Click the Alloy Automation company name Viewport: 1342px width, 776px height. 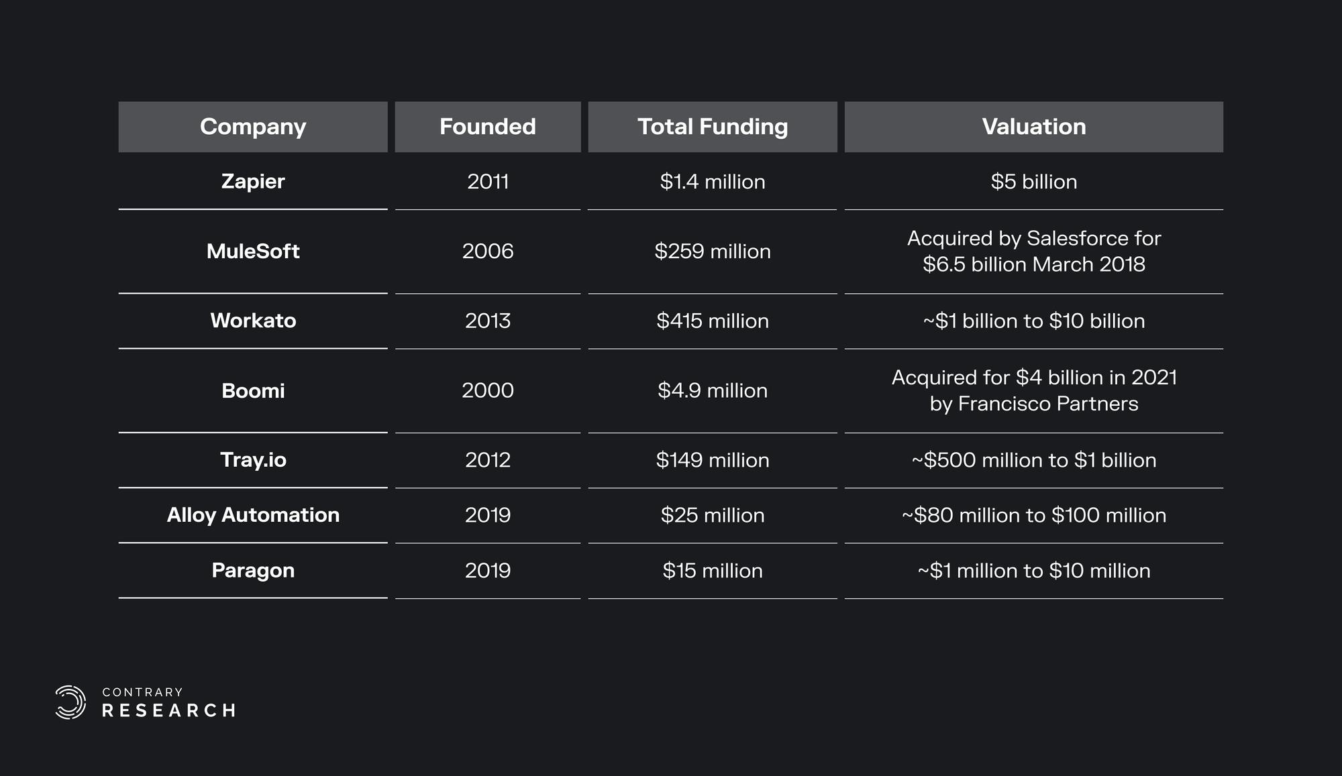pyautogui.click(x=253, y=514)
